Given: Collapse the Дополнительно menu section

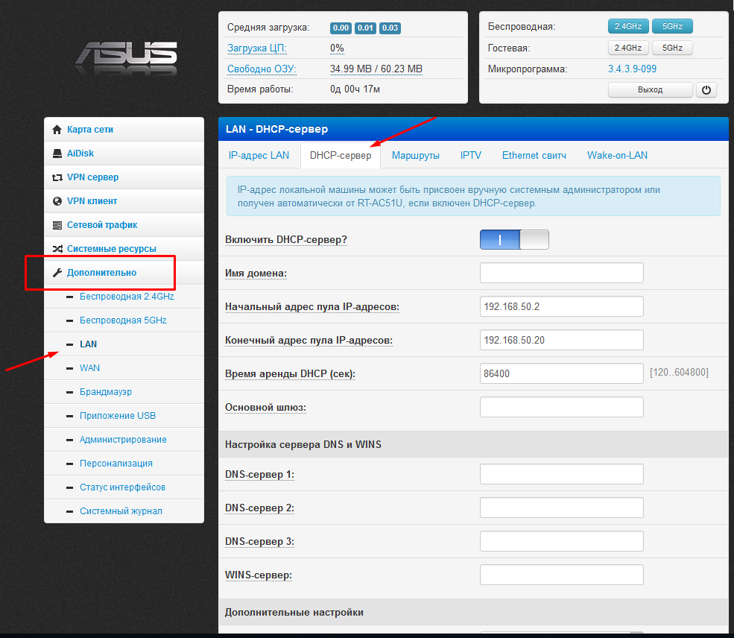Looking at the screenshot, I should (101, 273).
